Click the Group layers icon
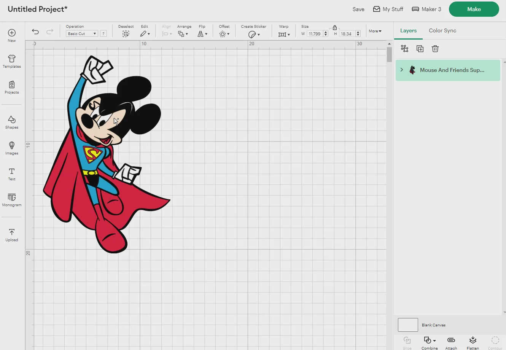The width and height of the screenshot is (506, 350). click(x=404, y=48)
